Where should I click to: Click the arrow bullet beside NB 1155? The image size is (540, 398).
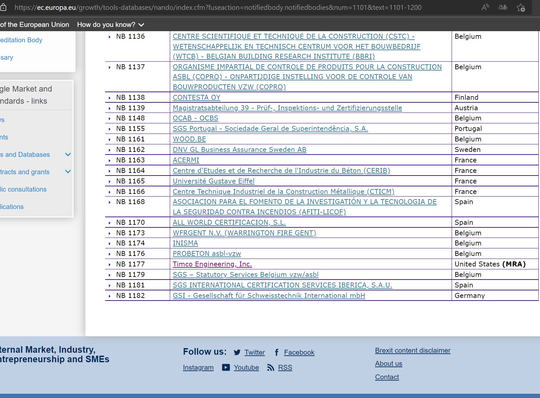[x=110, y=129]
